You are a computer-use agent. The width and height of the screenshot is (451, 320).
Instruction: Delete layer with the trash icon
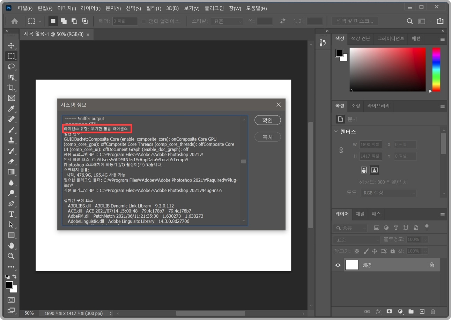433,311
